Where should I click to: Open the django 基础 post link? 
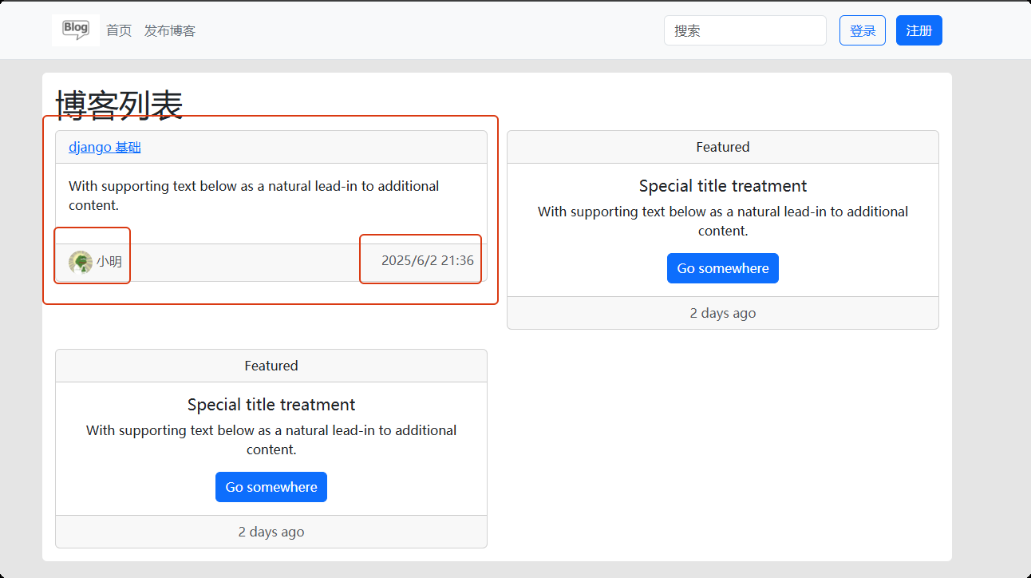coord(105,147)
